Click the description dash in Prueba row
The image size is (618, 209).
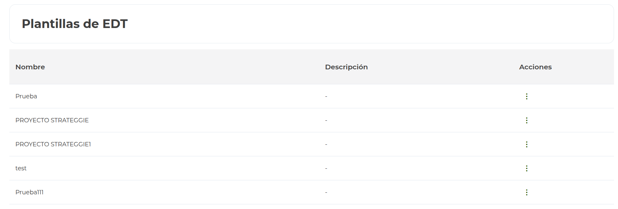pos(326,97)
